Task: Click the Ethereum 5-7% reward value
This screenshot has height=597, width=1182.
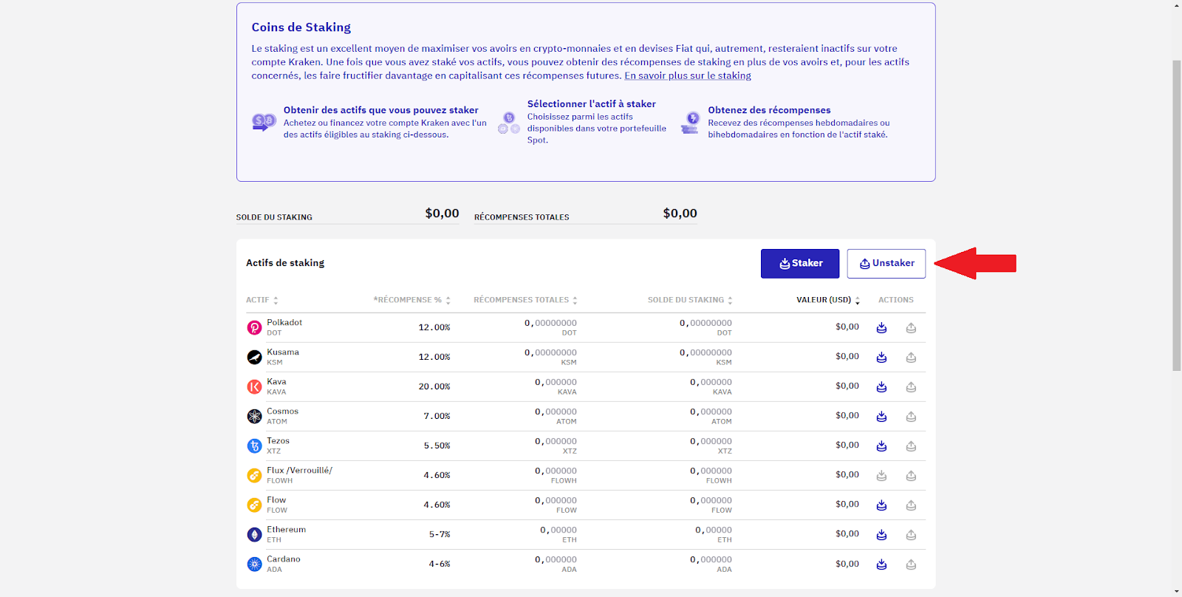Action: click(440, 534)
